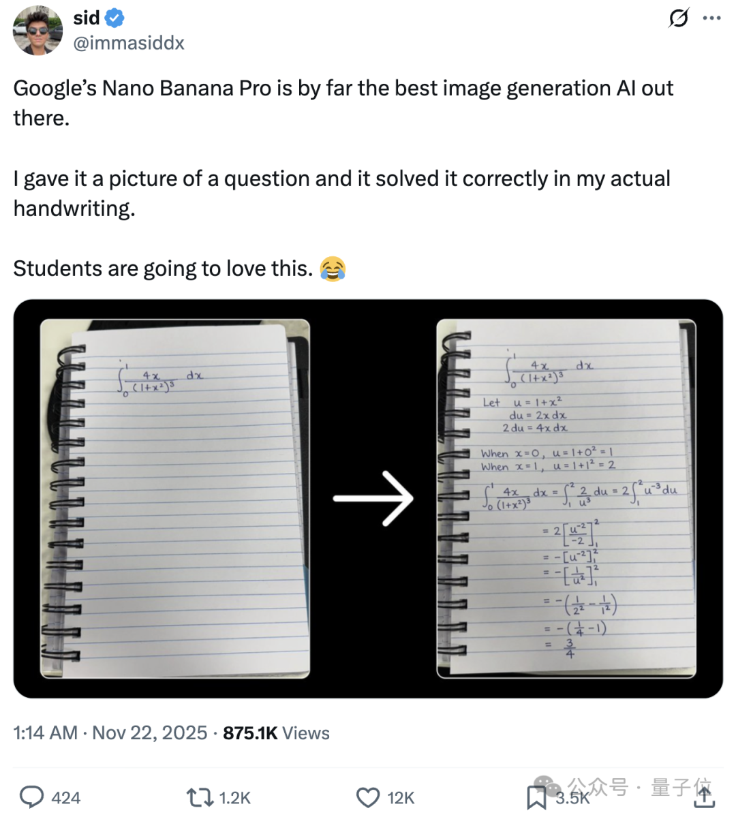The image size is (736, 817).
Task: Open sid's profile avatar photo
Action: click(37, 30)
